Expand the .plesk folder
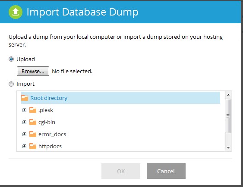 (24, 110)
